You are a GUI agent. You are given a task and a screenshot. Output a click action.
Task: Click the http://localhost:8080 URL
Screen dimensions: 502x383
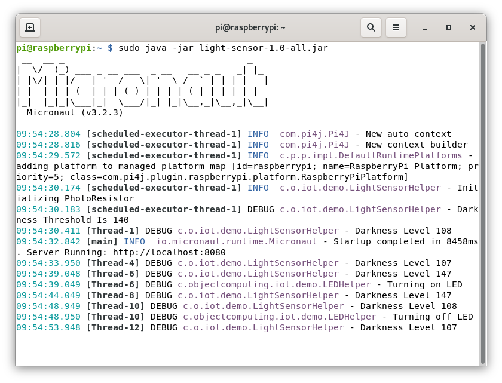click(169, 253)
